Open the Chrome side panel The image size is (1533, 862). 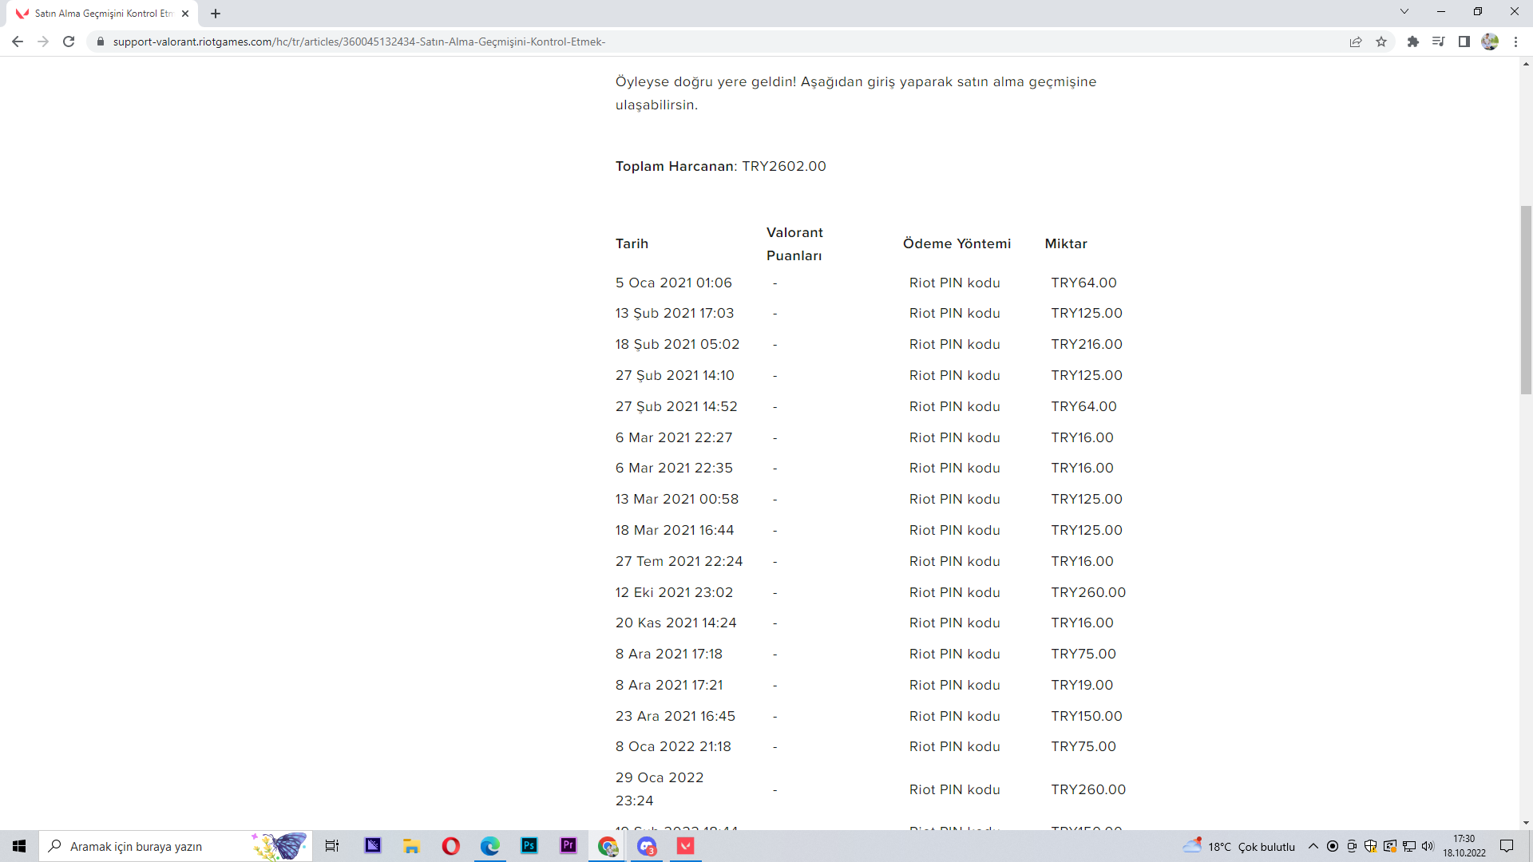1464,42
